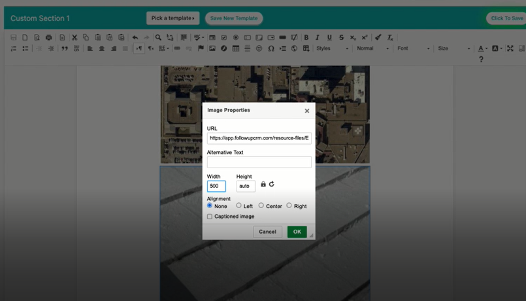Click the Anchor flag icon

click(201, 48)
